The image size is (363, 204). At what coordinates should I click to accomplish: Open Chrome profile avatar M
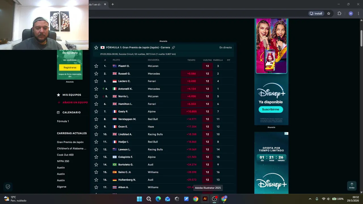click(351, 13)
